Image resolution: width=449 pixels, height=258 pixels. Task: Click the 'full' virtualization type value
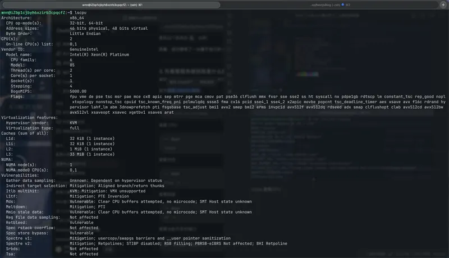click(75, 128)
